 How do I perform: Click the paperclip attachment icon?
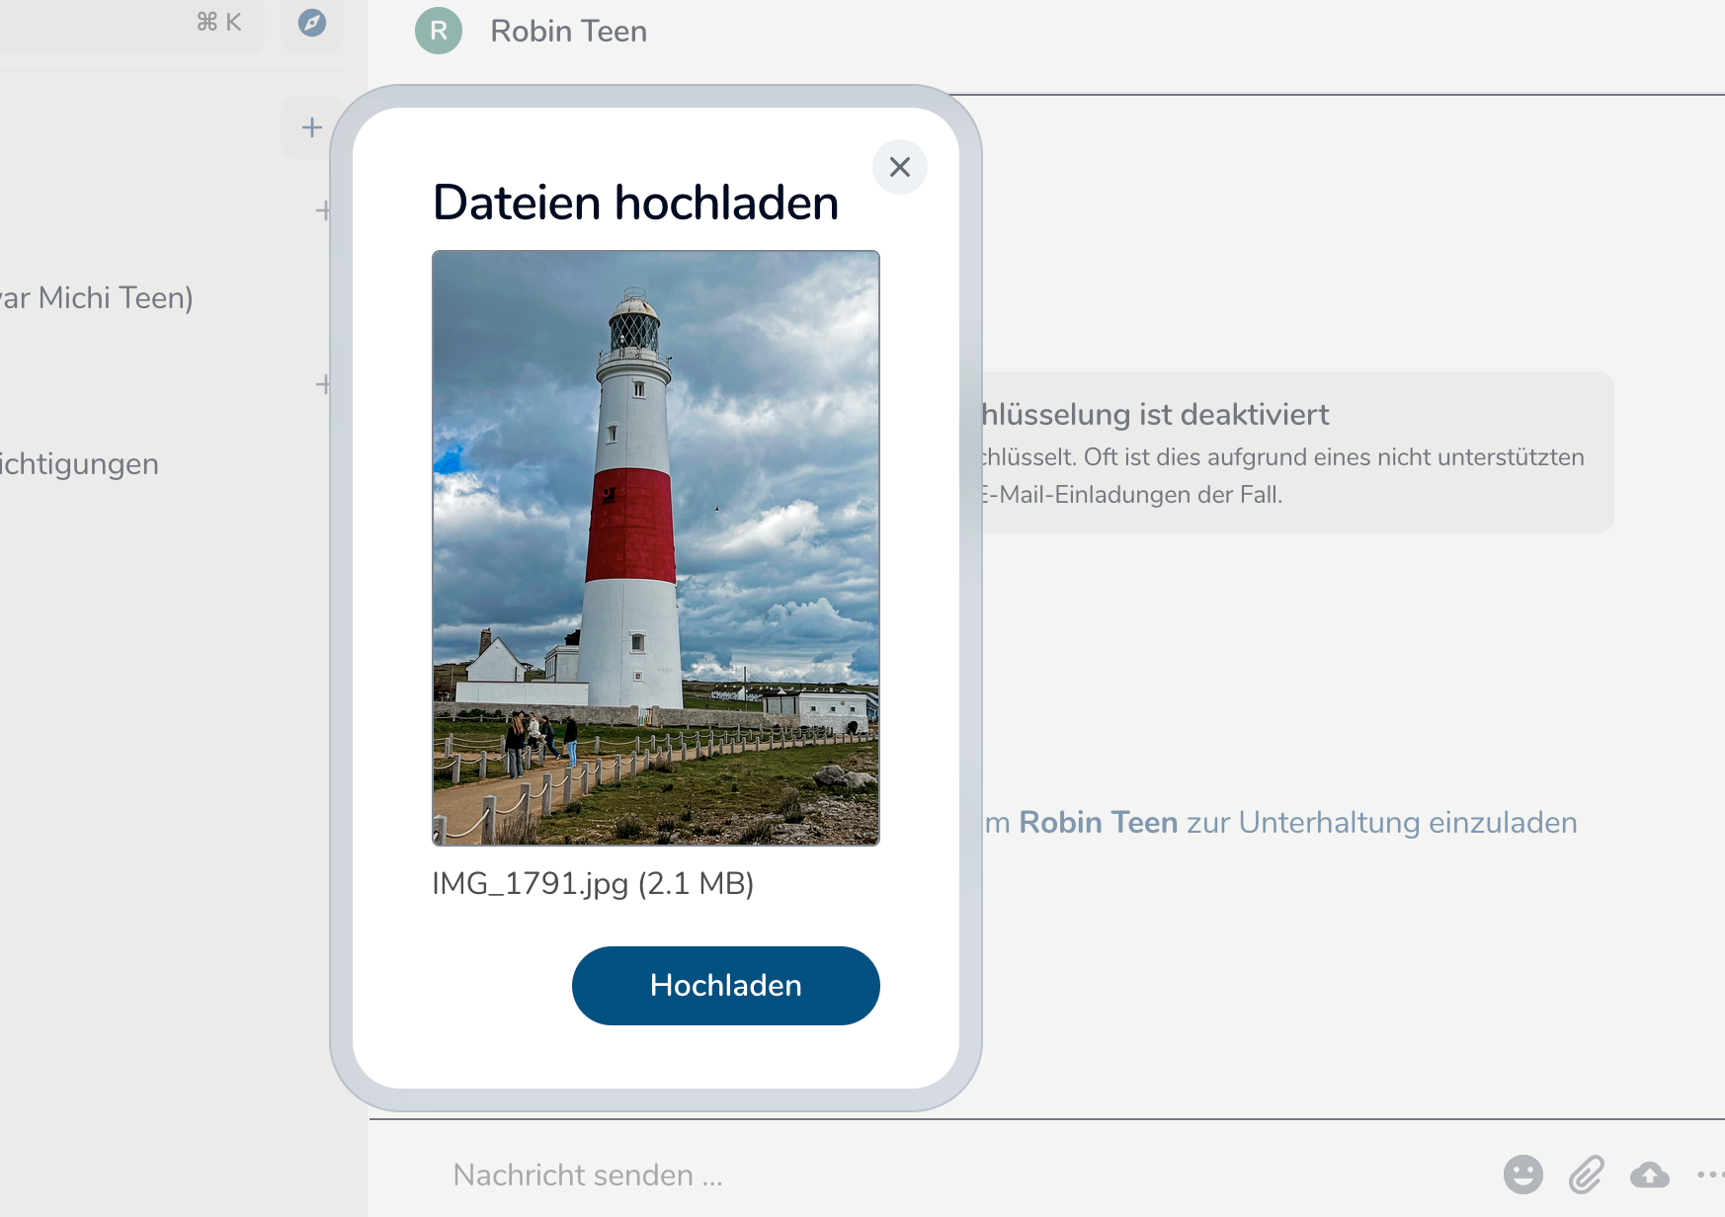click(x=1586, y=1175)
